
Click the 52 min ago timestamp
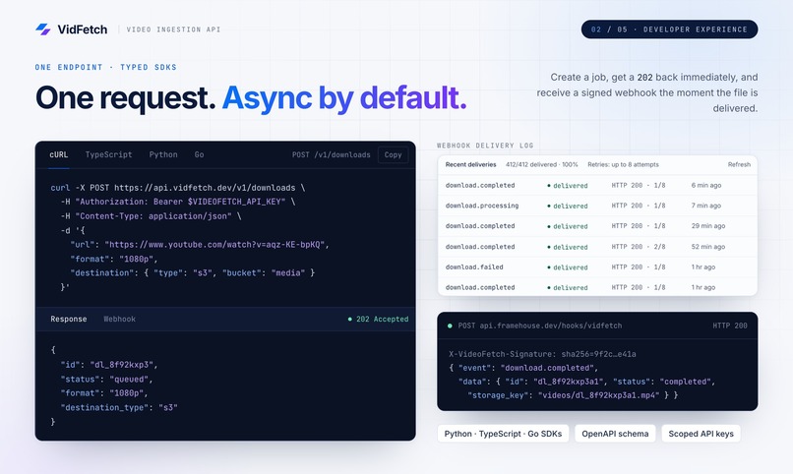click(x=708, y=247)
